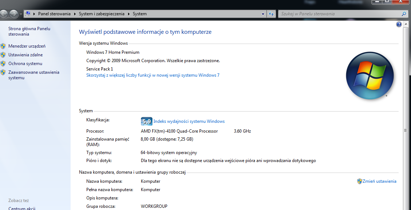This screenshot has width=411, height=210.
Task: Click '8,00 GB (dostępne: 7,25 GB)' RAM value
Action: tap(167, 139)
